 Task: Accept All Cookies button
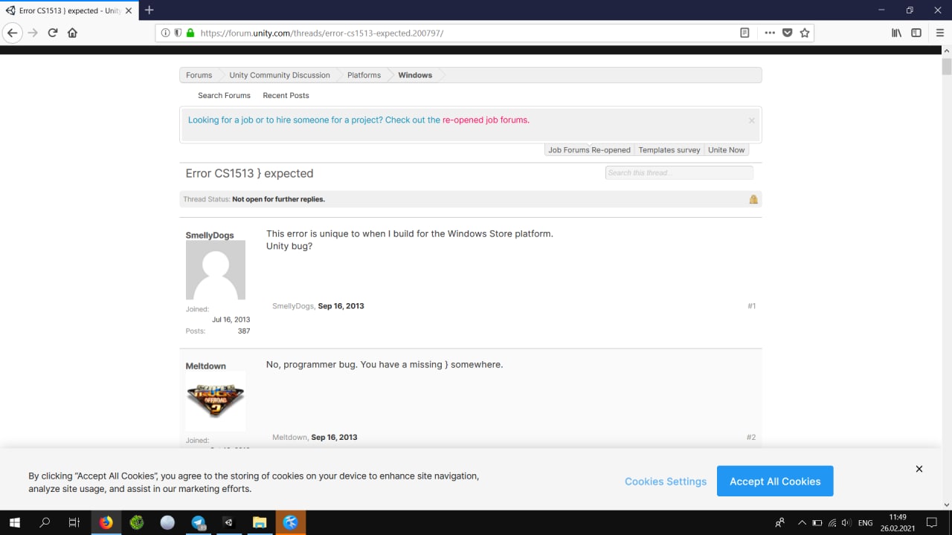(x=775, y=481)
